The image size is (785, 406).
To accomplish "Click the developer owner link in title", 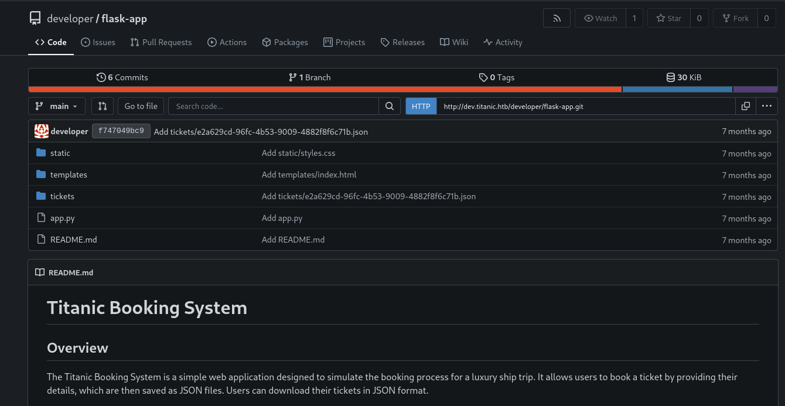I will 70,18.
